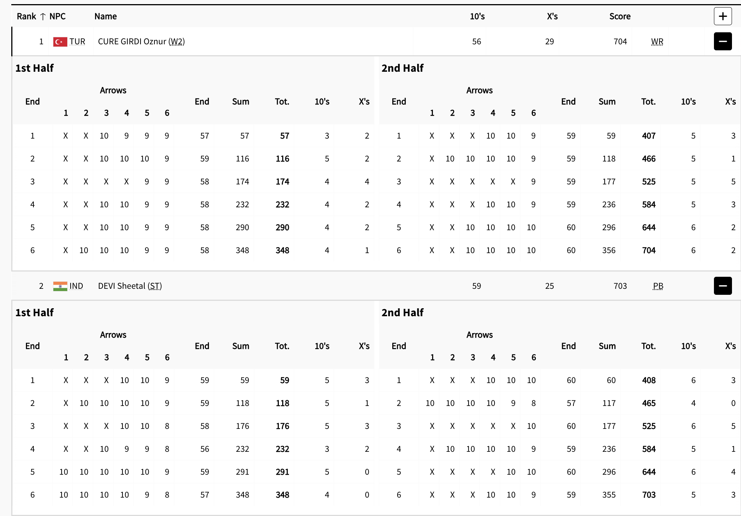Click the NPC column header
Viewport: 741px width, 516px height.
[57, 17]
